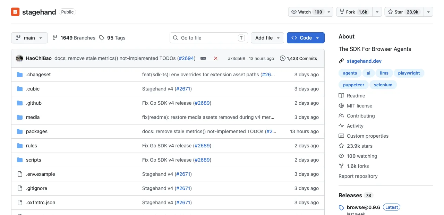444x215 pixels.
Task: Click the scripts folder icon
Action: [20, 160]
